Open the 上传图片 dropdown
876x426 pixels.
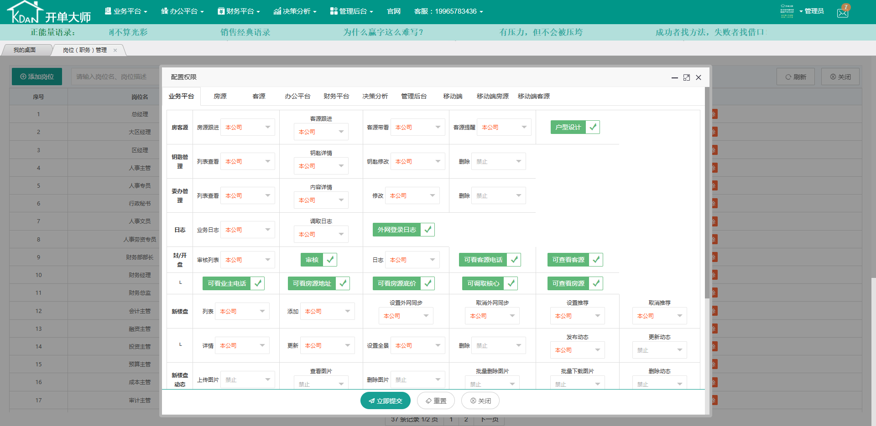(x=248, y=380)
